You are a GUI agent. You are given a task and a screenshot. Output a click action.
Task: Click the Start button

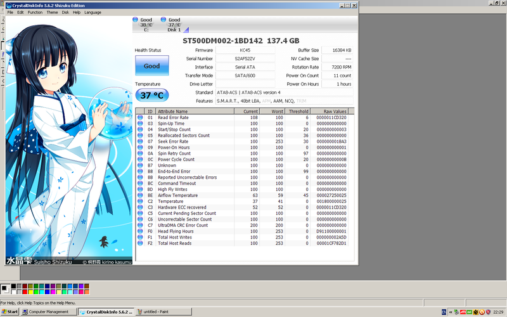click(x=10, y=312)
